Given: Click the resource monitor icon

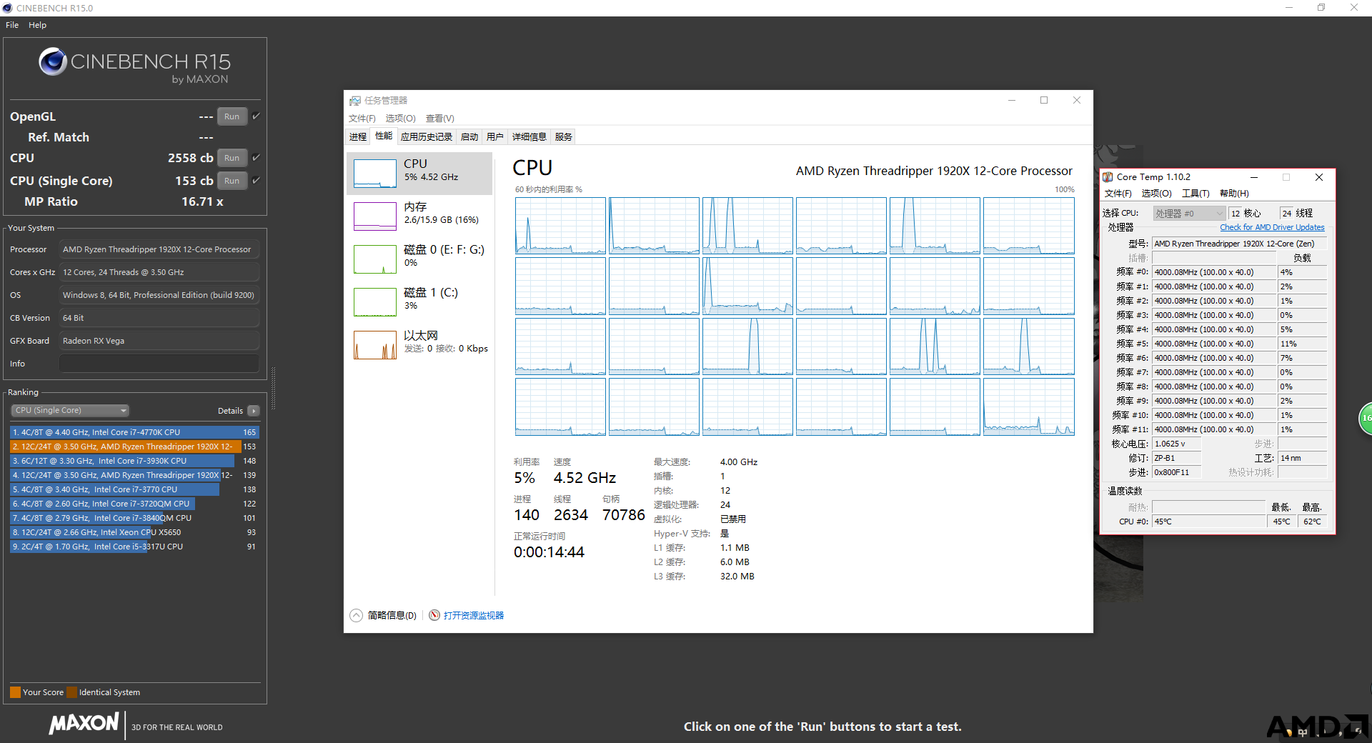Looking at the screenshot, I should (x=434, y=615).
